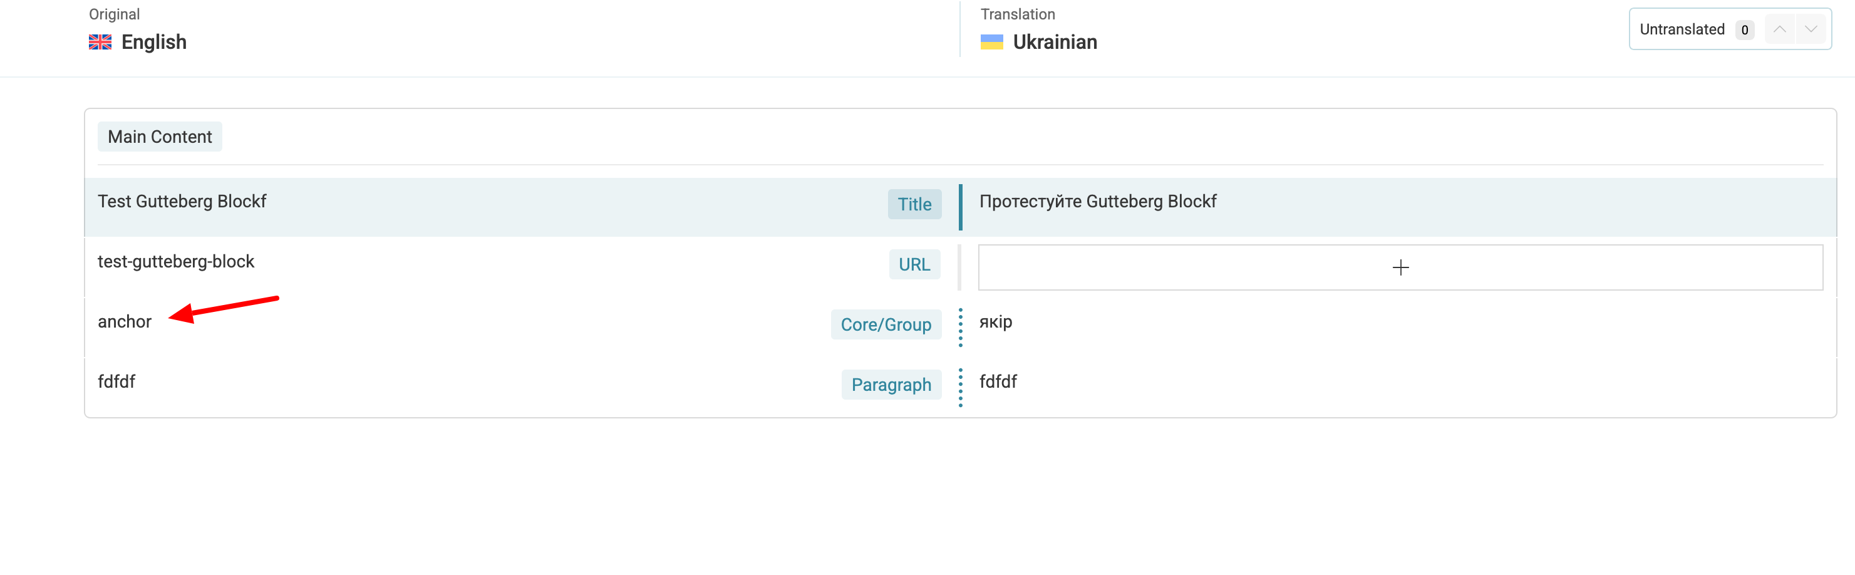Click the Title field type tag
Image resolution: width=1855 pixels, height=575 pixels.
click(914, 205)
